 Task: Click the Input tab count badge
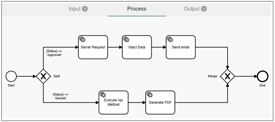pos(85,9)
